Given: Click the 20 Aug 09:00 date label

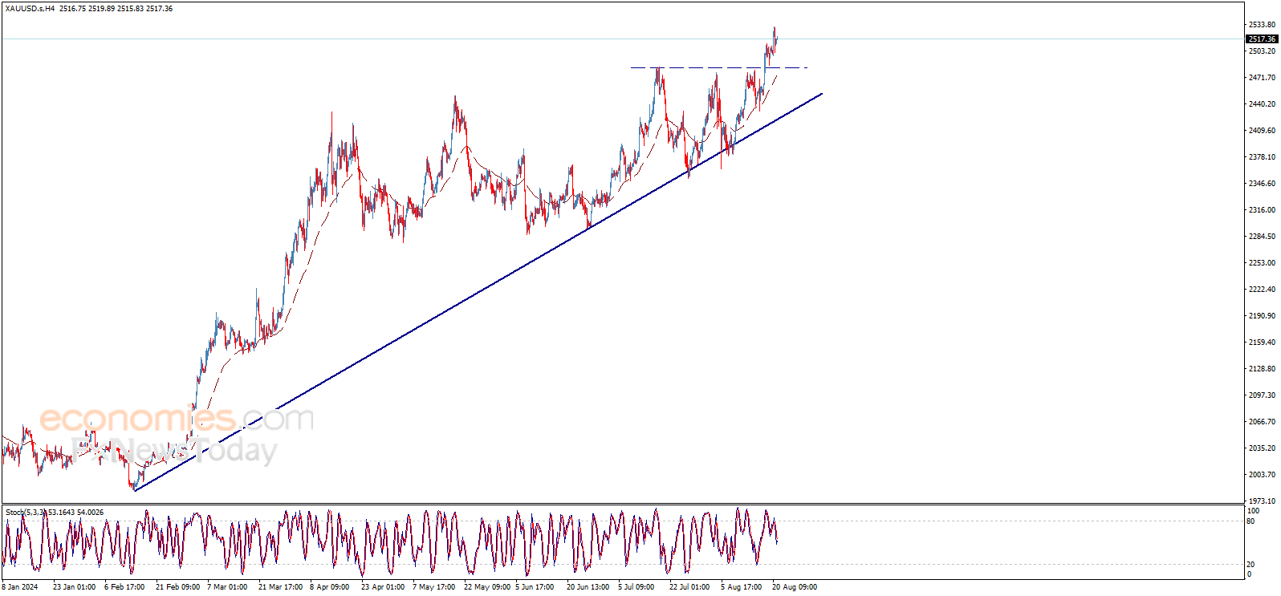Looking at the screenshot, I should 795,587.
